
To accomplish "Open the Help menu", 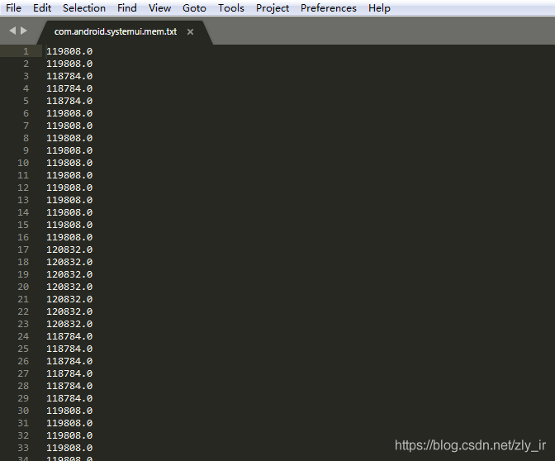I will [x=379, y=7].
